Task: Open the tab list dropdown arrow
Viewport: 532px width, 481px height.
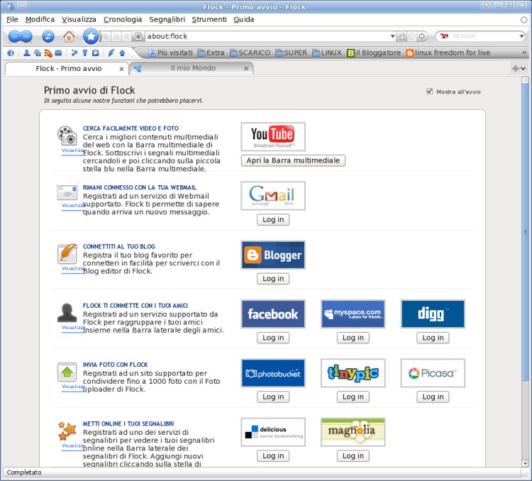Action: (x=523, y=69)
